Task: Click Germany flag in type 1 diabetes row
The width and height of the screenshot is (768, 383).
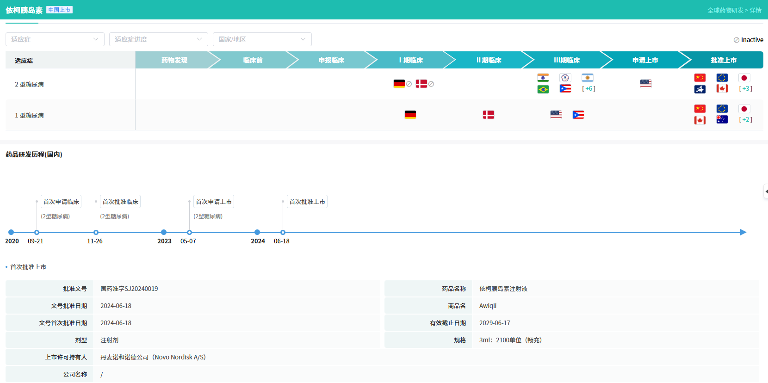Action: click(x=410, y=115)
